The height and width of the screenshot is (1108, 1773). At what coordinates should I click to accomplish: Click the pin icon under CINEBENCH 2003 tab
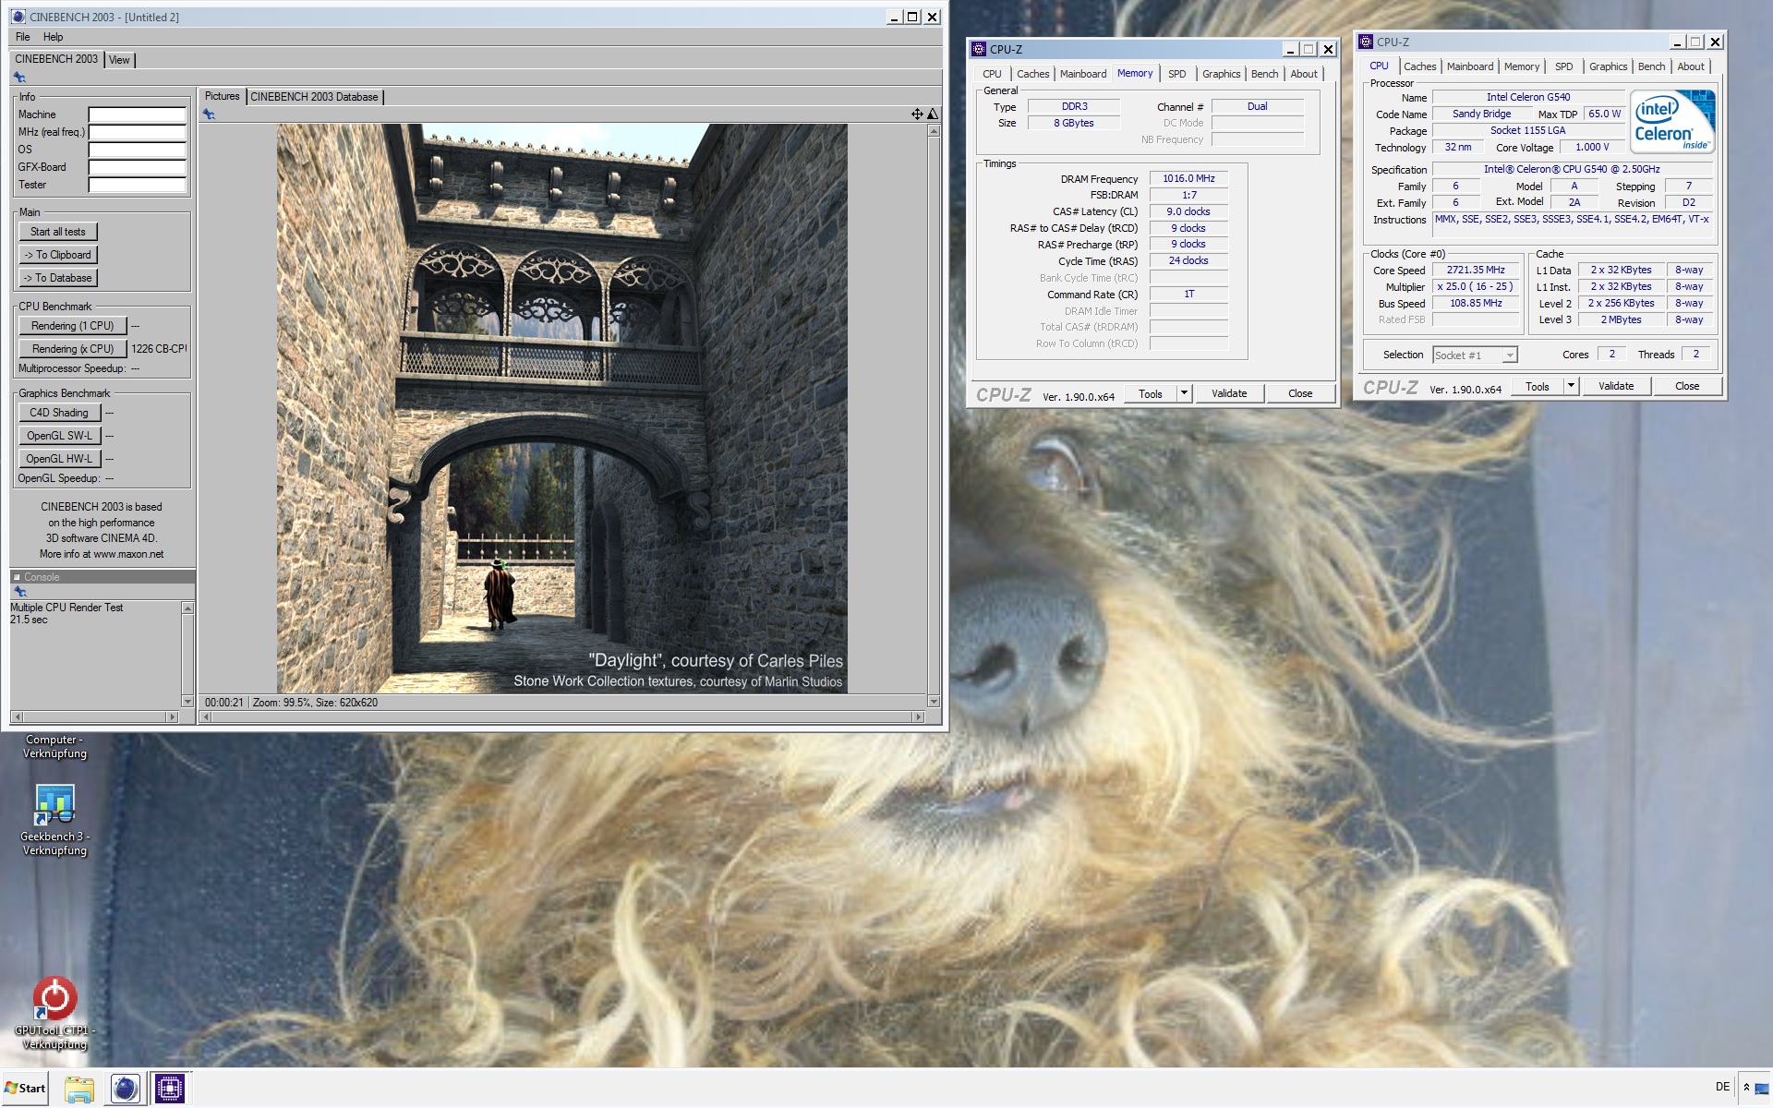[19, 78]
